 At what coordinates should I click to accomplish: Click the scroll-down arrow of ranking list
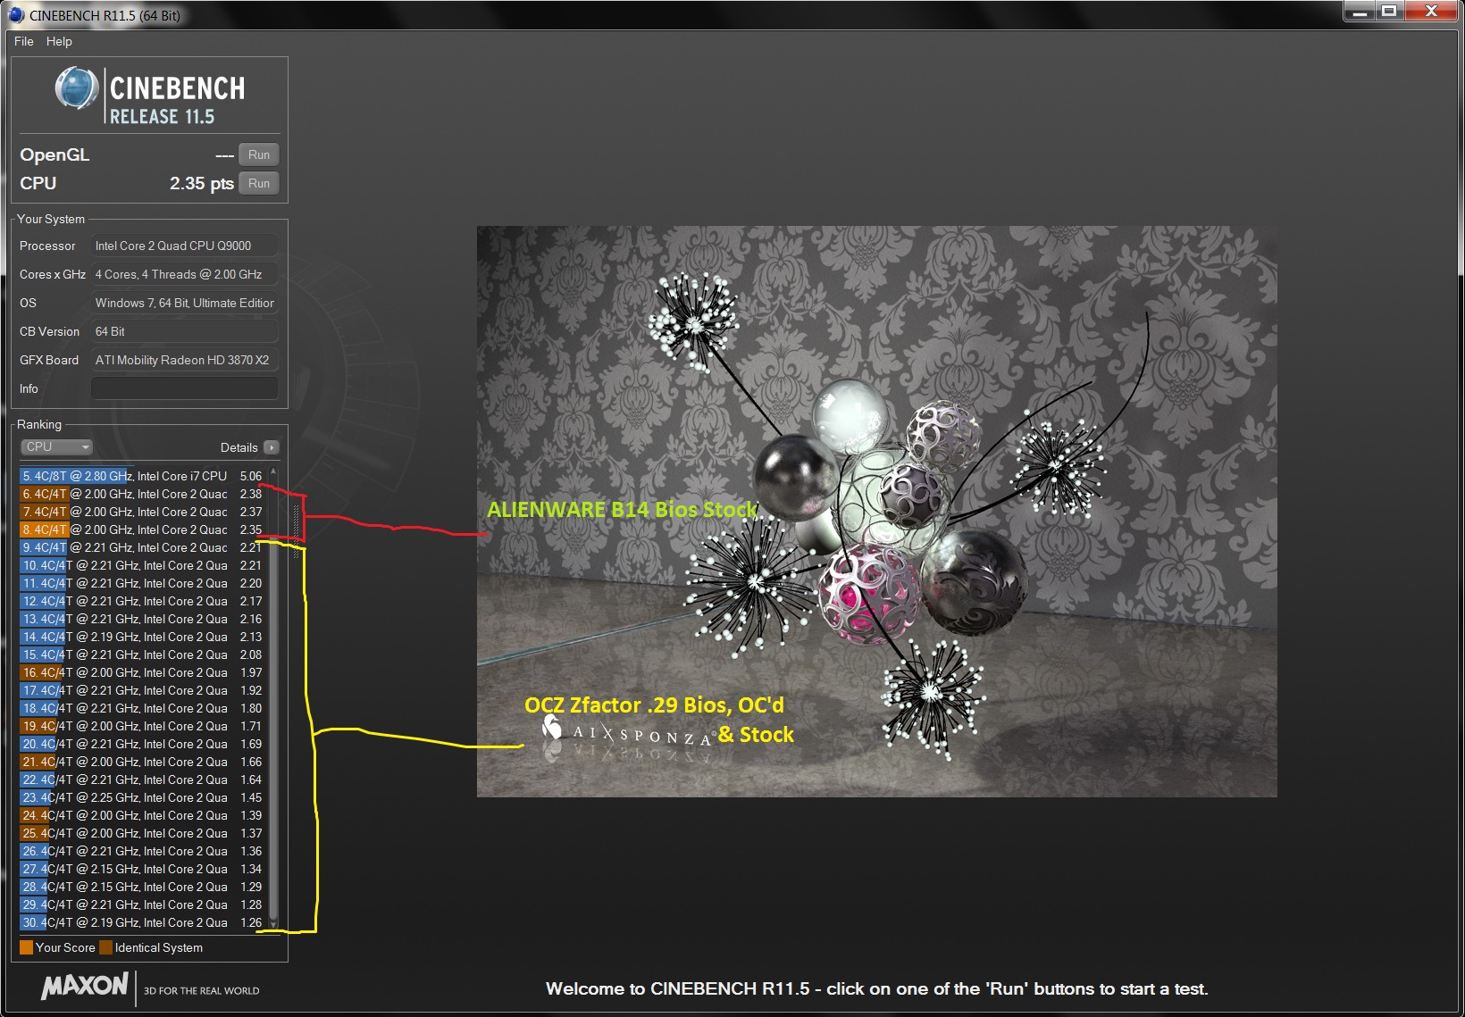coord(273,924)
